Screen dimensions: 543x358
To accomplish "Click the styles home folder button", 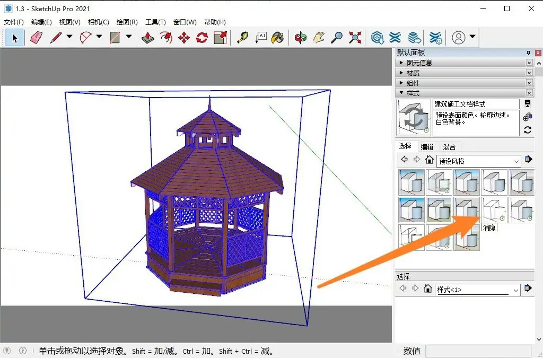I will (430, 160).
